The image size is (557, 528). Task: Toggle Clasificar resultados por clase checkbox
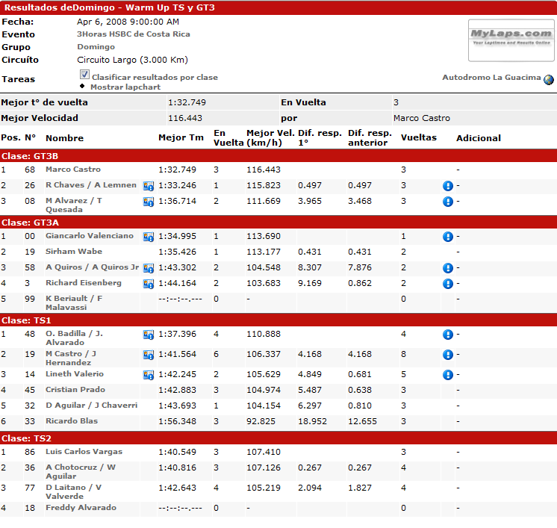[84, 74]
